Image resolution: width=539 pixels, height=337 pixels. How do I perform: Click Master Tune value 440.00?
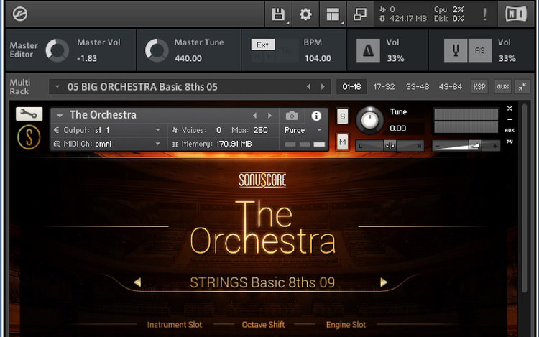[188, 58]
